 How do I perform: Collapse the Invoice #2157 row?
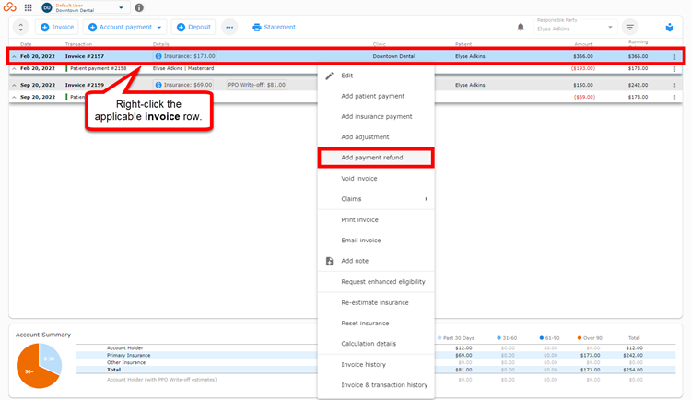click(x=14, y=56)
